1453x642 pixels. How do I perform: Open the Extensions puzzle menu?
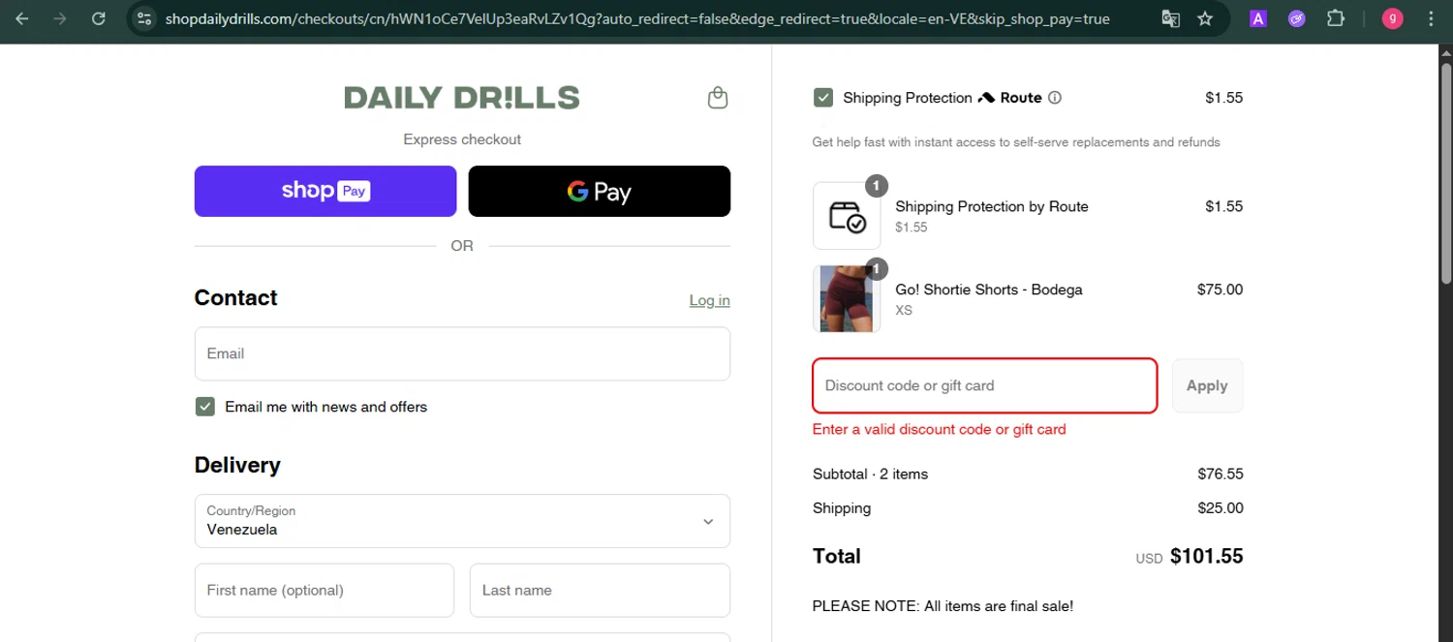point(1336,18)
